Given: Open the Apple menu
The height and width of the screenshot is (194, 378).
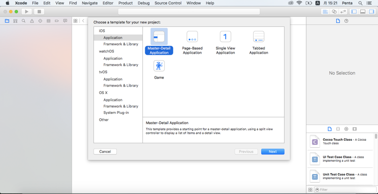Looking at the screenshot, I should (x=7, y=3).
